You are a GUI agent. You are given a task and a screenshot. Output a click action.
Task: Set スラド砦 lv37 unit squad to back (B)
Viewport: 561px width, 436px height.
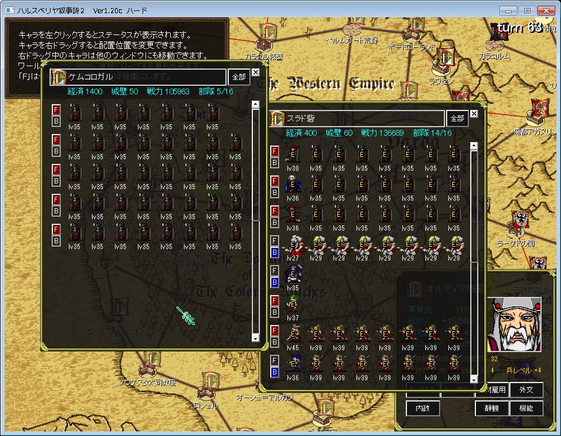click(x=274, y=312)
